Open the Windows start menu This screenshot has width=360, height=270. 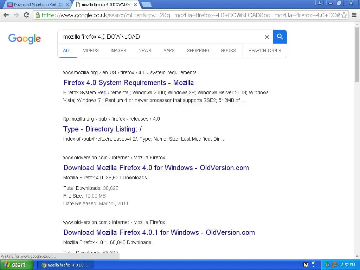pyautogui.click(x=17, y=265)
